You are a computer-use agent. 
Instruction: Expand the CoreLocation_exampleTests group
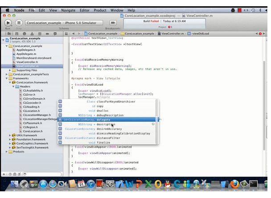pos(7,74)
